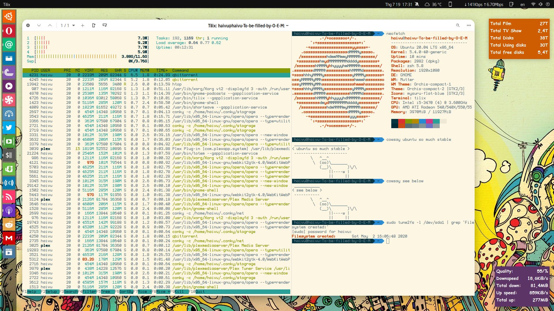
Task: Launch the purple Podcasts app in dock
Action: 9,211
